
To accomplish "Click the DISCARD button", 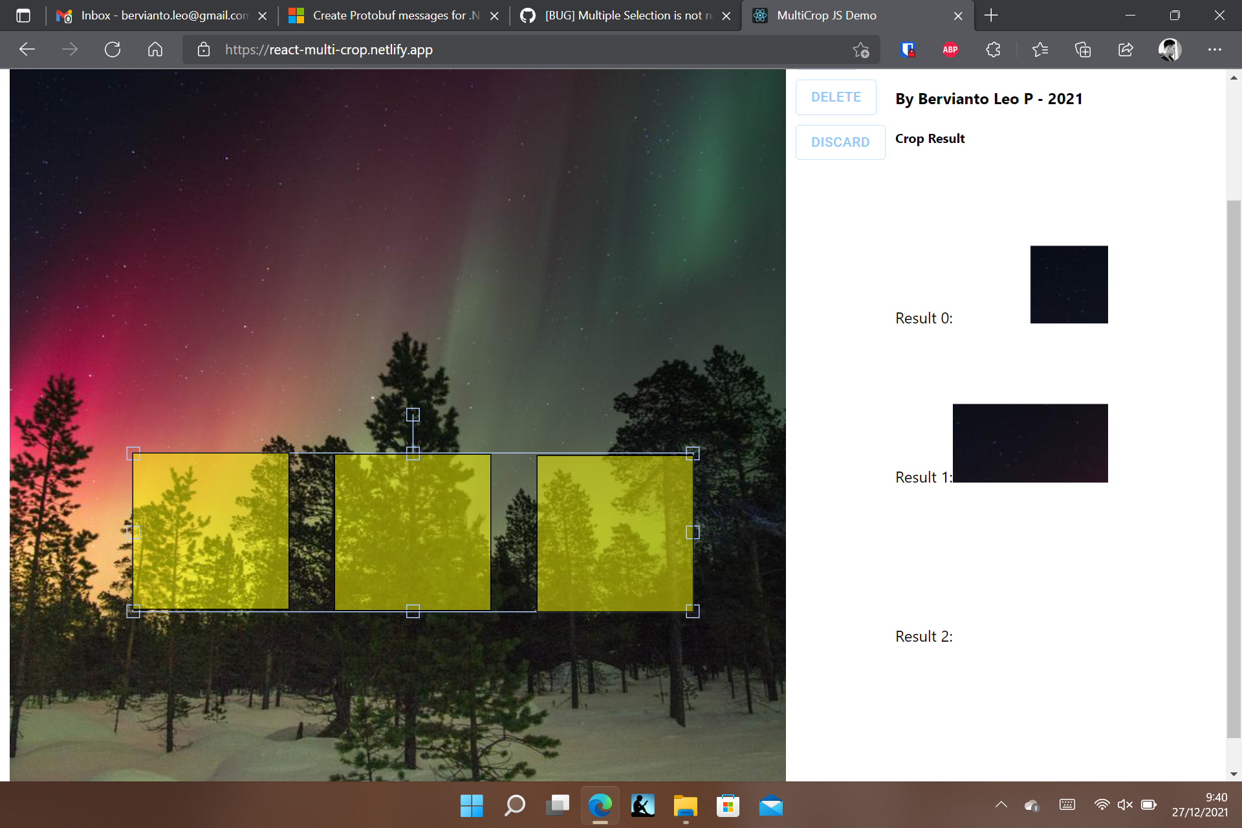I will [x=840, y=142].
